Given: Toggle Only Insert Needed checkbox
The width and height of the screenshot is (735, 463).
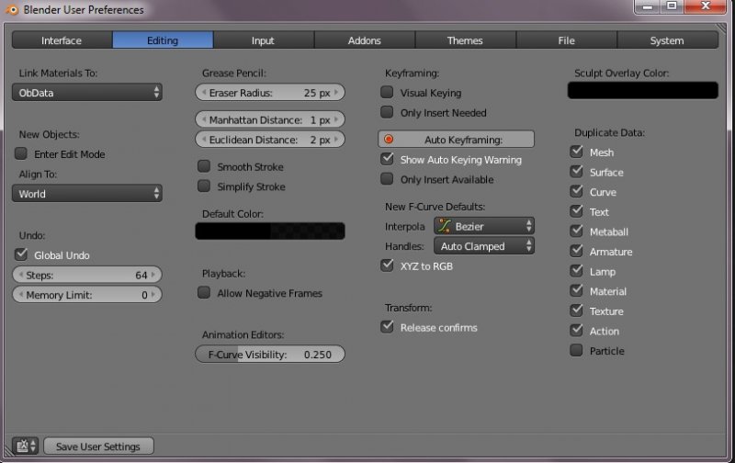Looking at the screenshot, I should click(x=387, y=112).
